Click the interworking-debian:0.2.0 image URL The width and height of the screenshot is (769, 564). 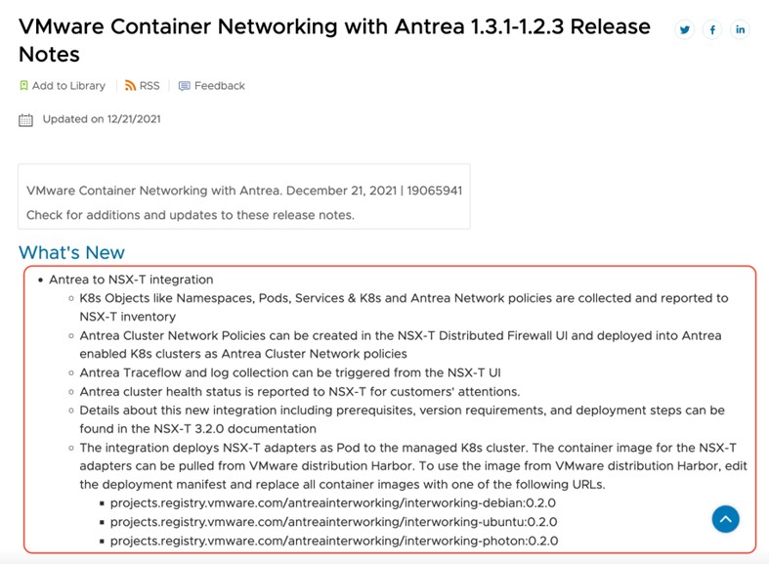pos(333,503)
